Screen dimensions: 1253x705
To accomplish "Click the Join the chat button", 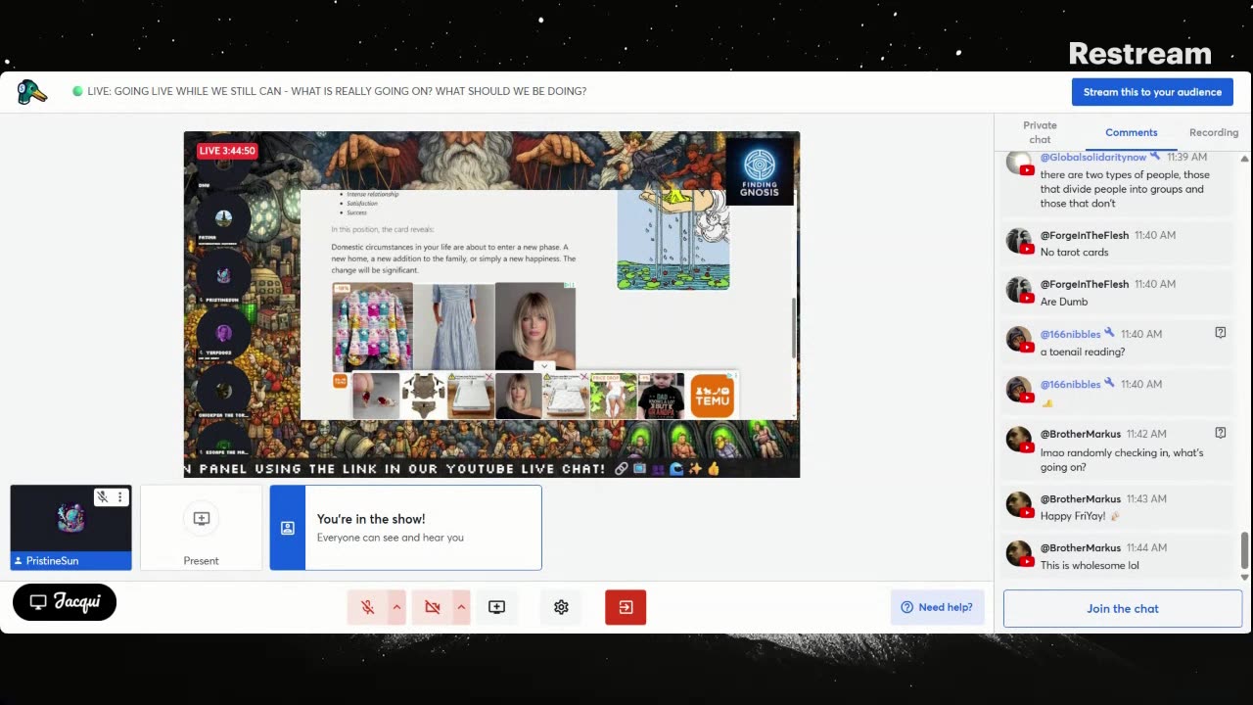I will click(x=1123, y=608).
